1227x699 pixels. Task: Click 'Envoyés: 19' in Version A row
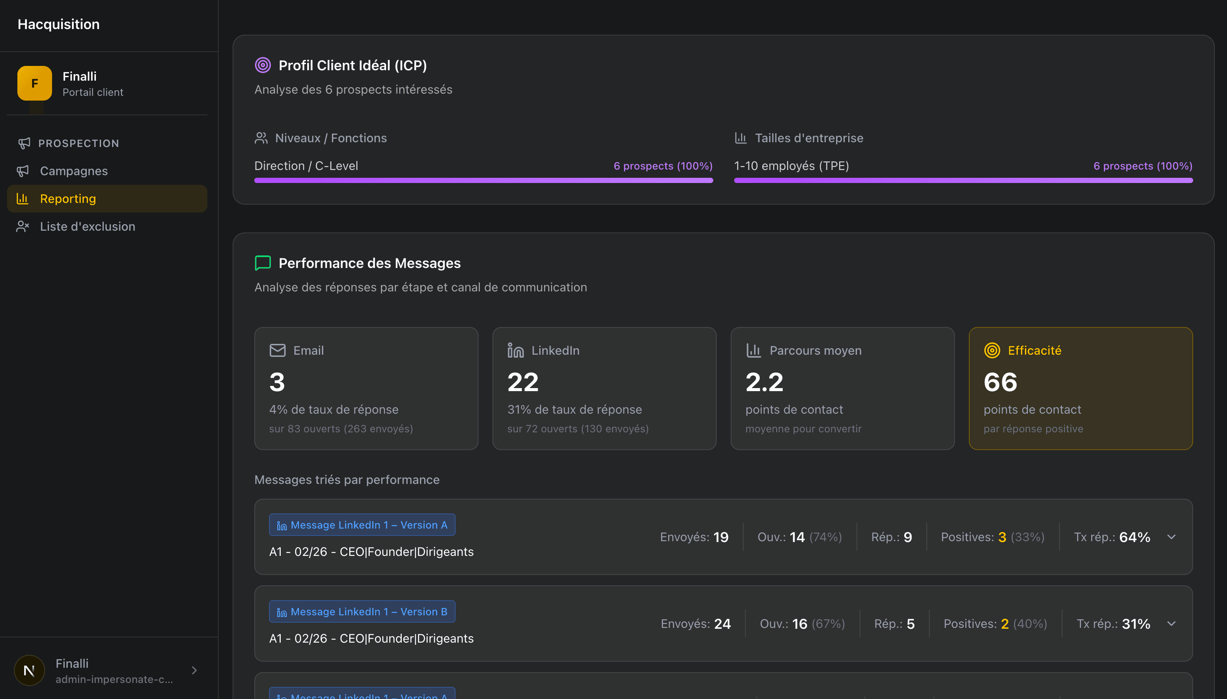695,537
